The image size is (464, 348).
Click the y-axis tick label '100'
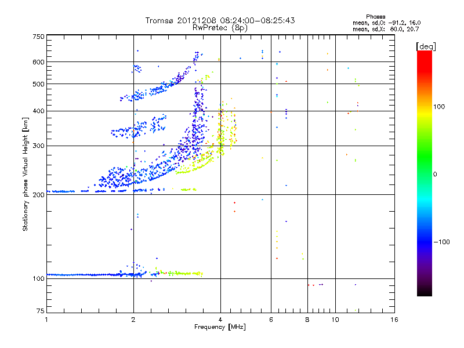pyautogui.click(x=38, y=278)
